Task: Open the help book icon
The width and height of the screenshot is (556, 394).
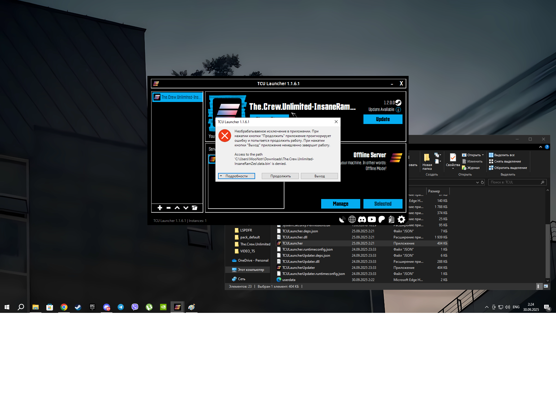Action: [x=392, y=219]
